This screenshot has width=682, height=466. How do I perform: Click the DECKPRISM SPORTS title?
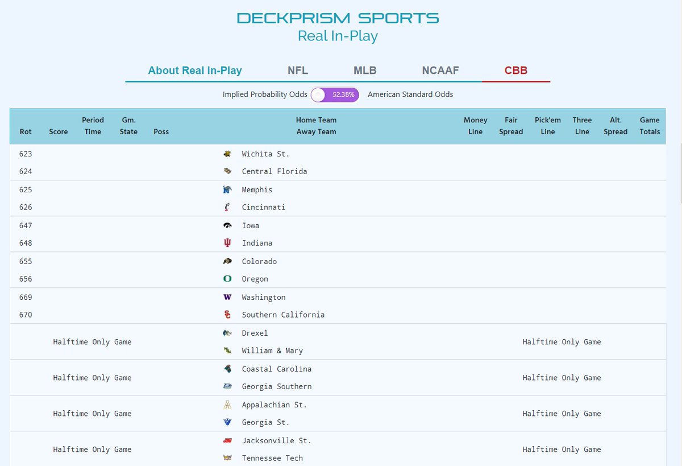click(x=338, y=18)
